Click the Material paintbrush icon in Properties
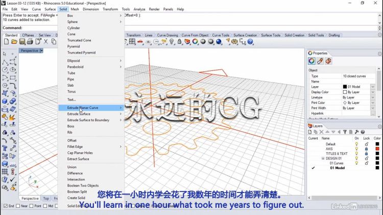Screen dimensions: 383x215 320,61
